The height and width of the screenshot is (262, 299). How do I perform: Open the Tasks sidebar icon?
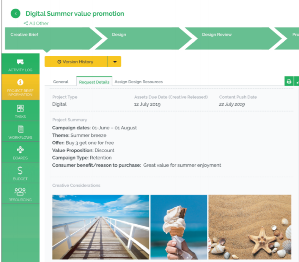20,108
